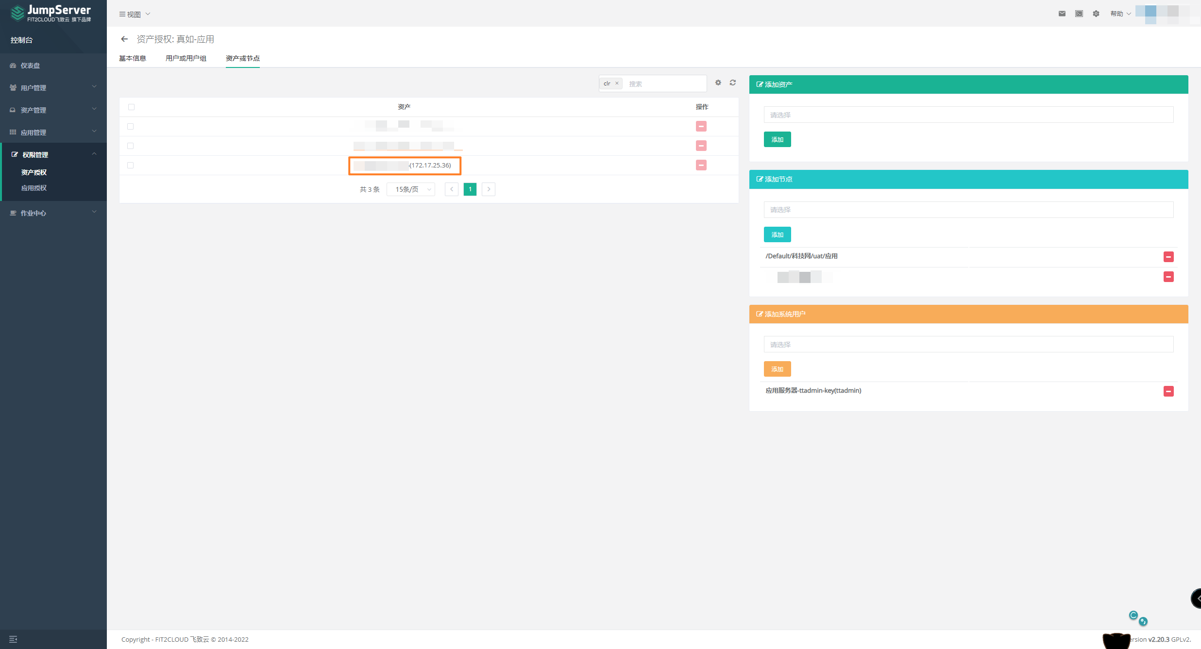Open the 15条/页 page size dropdown
Screen dimensions: 1201x649
point(411,189)
